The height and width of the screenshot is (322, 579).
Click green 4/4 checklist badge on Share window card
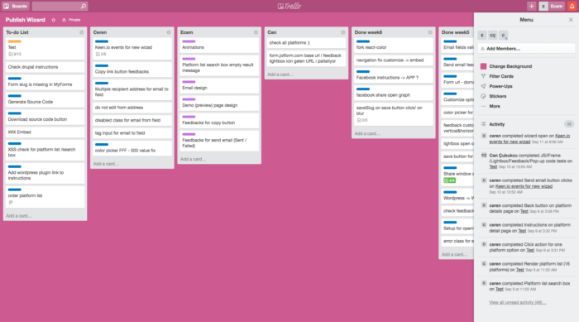449,180
